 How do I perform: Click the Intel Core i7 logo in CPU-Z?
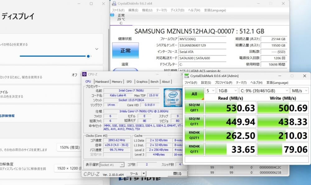tap(173, 98)
